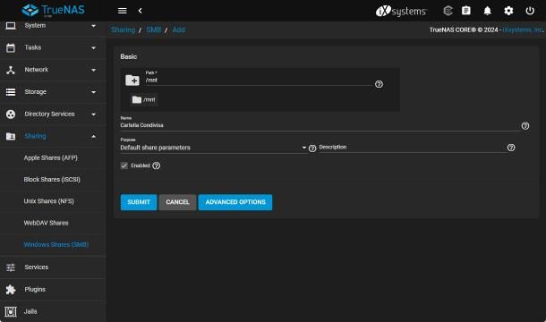Click the Path input field
546x322 pixels.
point(259,80)
